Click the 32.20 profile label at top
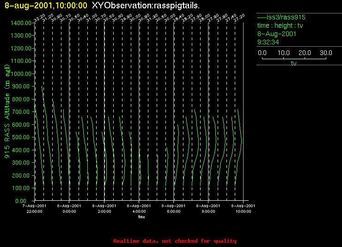Screen dimensions: 342x247 [x=39, y=18]
